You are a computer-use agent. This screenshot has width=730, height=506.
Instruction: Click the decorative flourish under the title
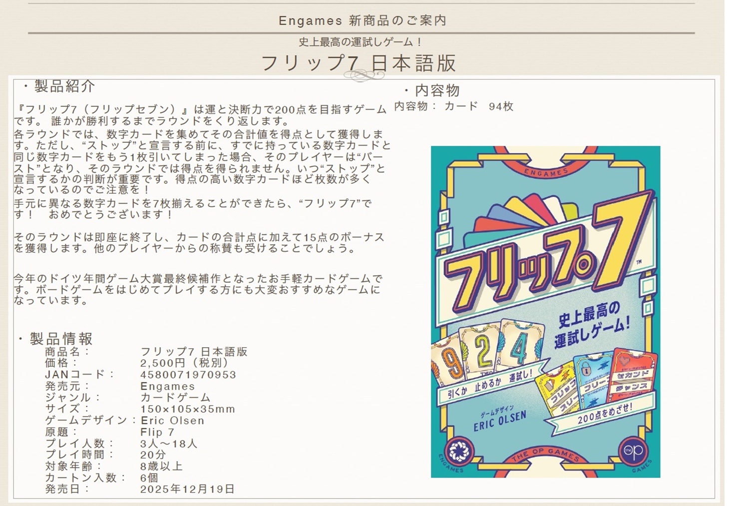click(364, 76)
